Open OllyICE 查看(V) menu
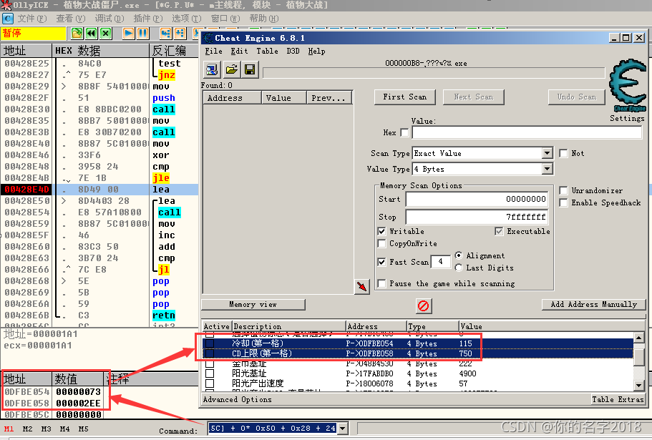The width and height of the screenshot is (652, 440). (71, 19)
